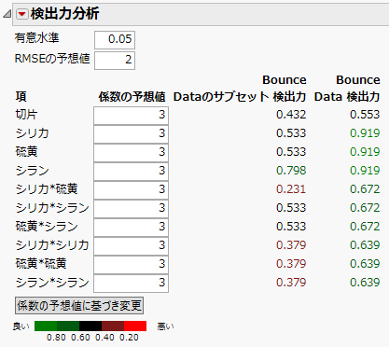389x347 pixels.
Task: Select the Bounce Data 検出力 column header
Action: (347, 89)
